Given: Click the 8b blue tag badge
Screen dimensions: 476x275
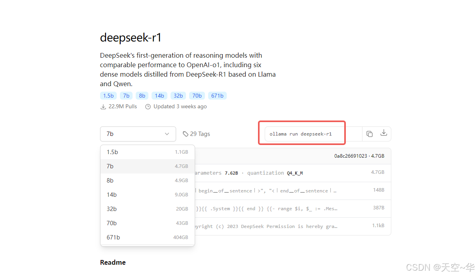Looking at the screenshot, I should tap(142, 96).
